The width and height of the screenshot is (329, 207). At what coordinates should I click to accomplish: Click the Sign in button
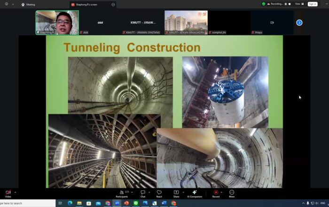coord(313,4)
